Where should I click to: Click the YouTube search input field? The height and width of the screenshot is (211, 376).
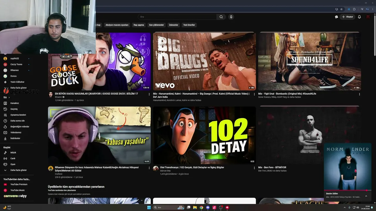pyautogui.click(x=177, y=17)
